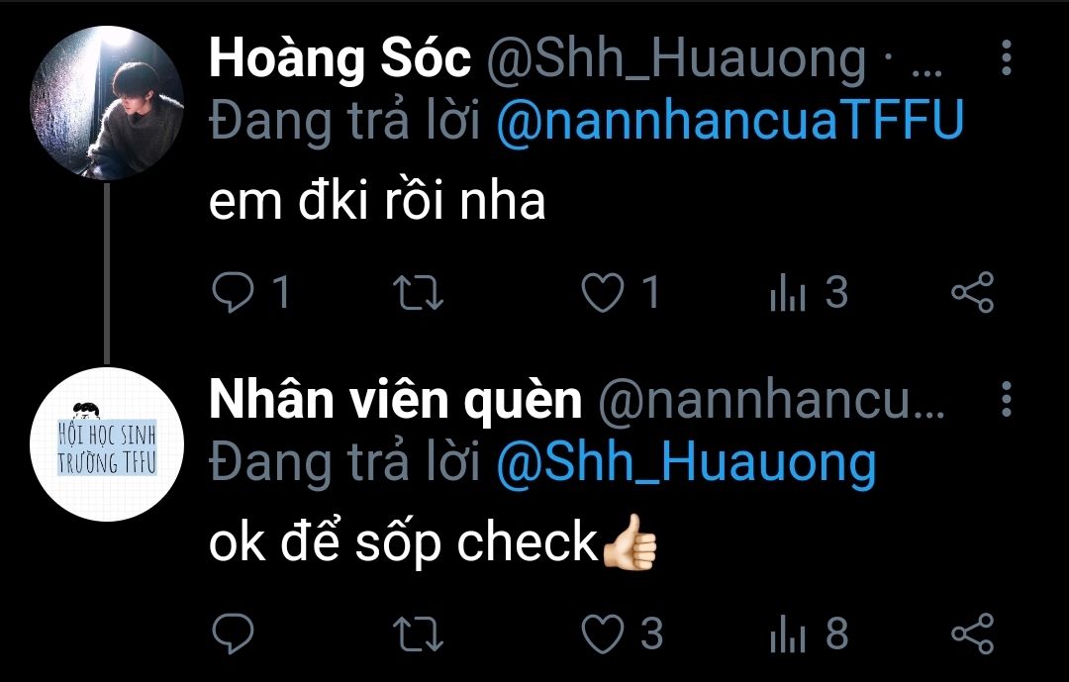The image size is (1069, 682).
Task: Open Nhân viên quèn display name
Action: [x=395, y=400]
